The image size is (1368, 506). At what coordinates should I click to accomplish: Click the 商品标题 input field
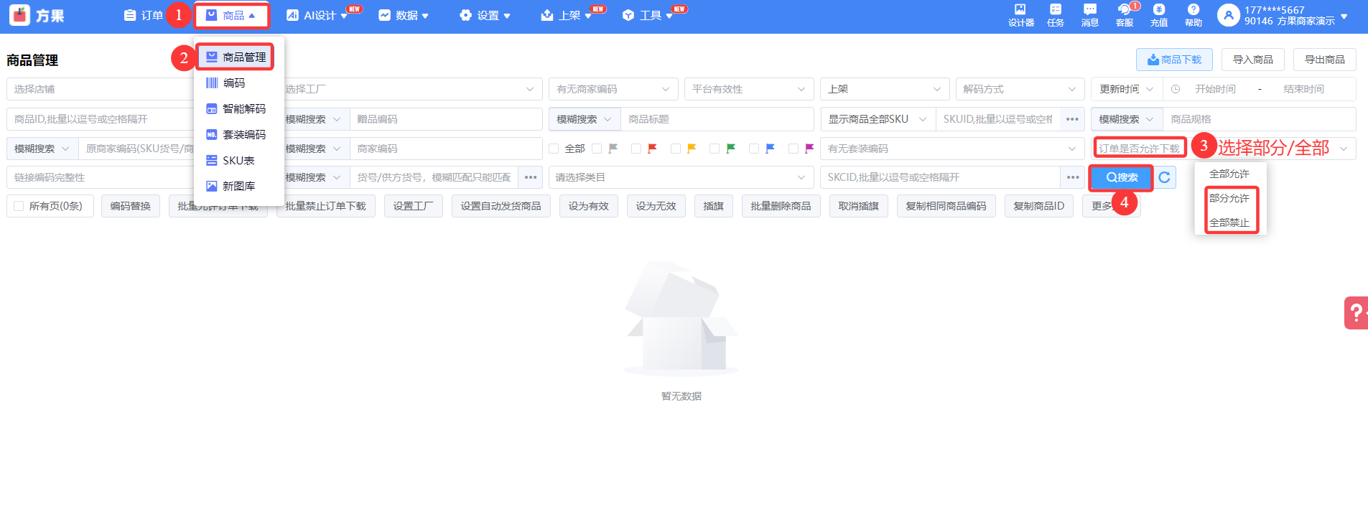point(716,119)
